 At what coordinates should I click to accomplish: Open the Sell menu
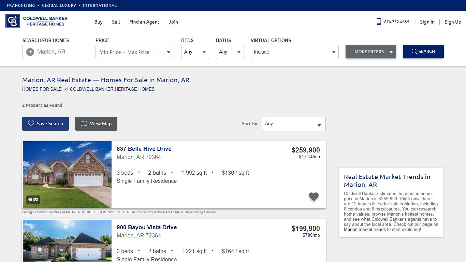(x=116, y=22)
